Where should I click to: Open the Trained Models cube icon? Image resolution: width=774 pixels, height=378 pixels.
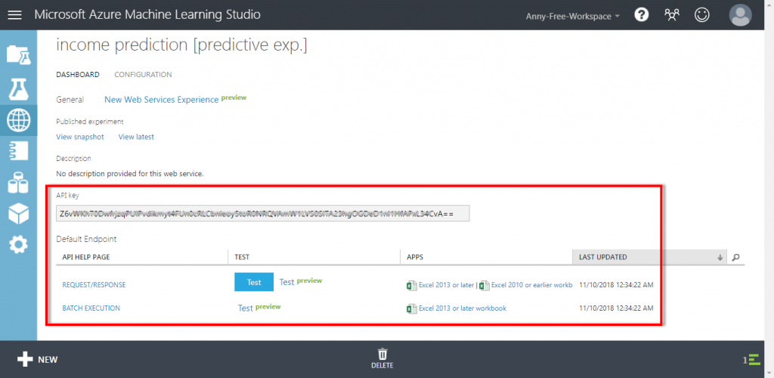click(x=18, y=213)
